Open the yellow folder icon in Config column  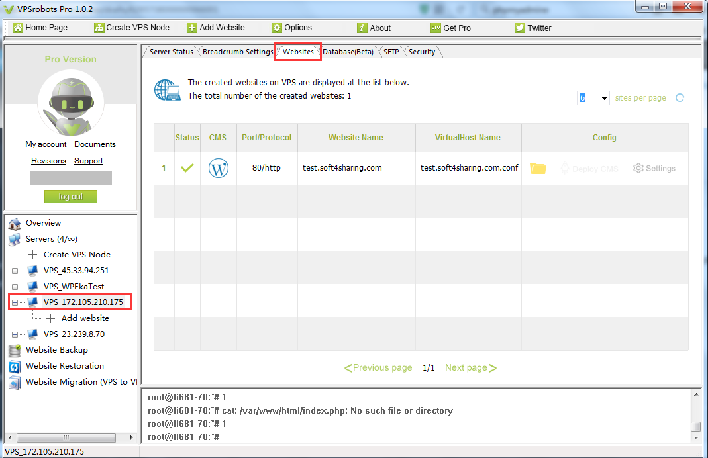tap(538, 169)
